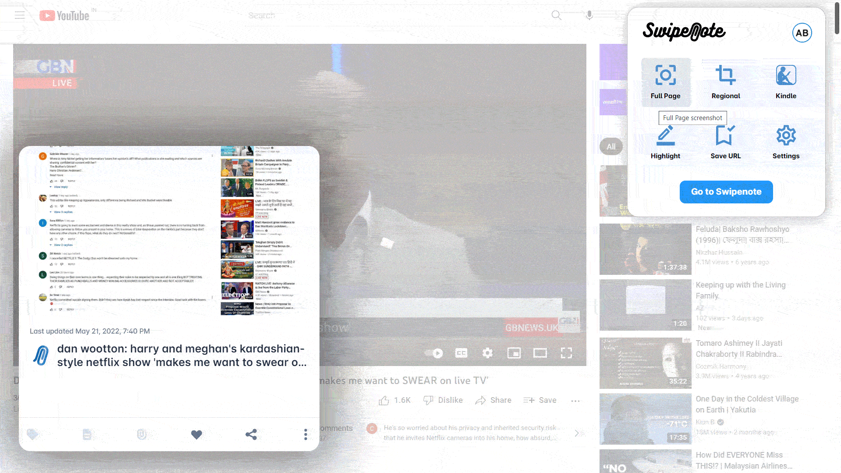This screenshot has height=473, width=841.
Task: Click the tag icon on the note card
Action: pos(32,434)
